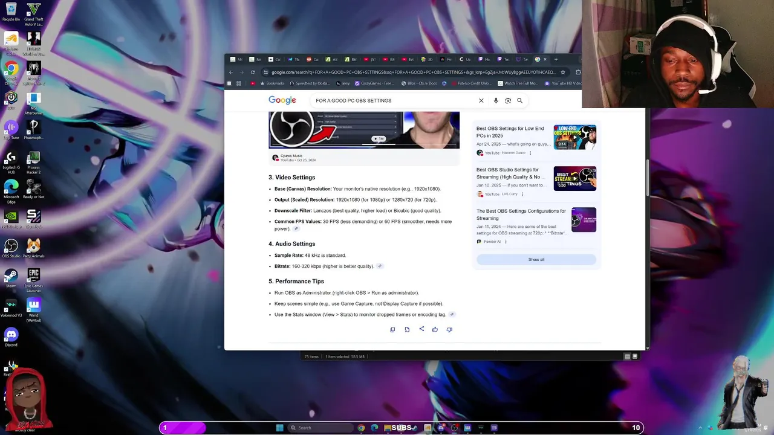Open source link after Common FPS Values

(296, 229)
